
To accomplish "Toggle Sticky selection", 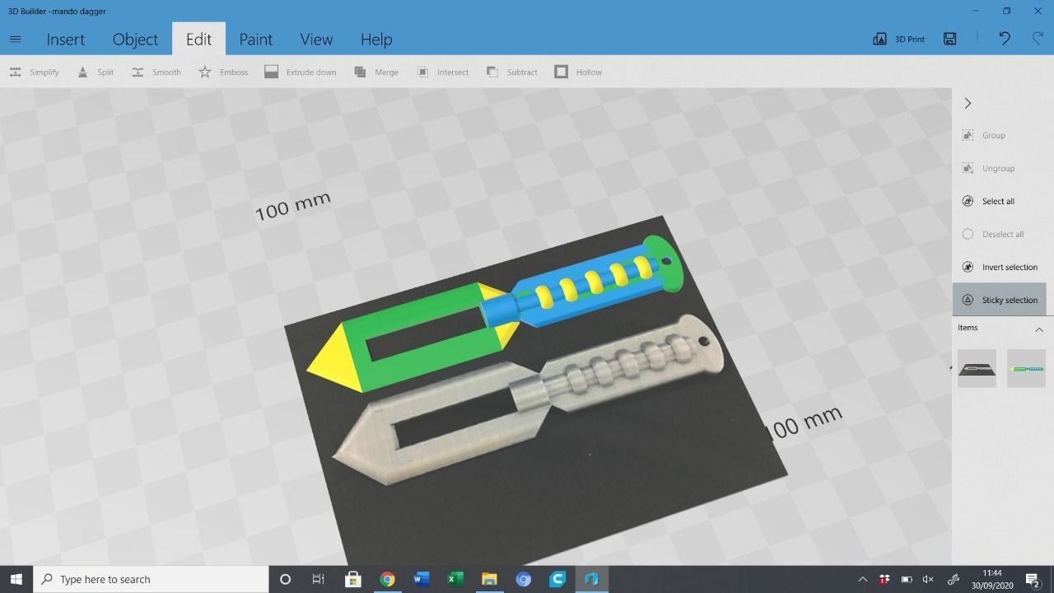I will pyautogui.click(x=1000, y=300).
